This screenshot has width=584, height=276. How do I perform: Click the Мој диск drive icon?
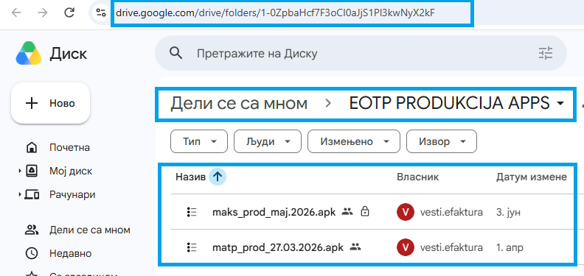click(32, 171)
